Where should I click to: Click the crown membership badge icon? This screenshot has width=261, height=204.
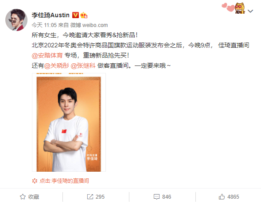(x=84, y=15)
